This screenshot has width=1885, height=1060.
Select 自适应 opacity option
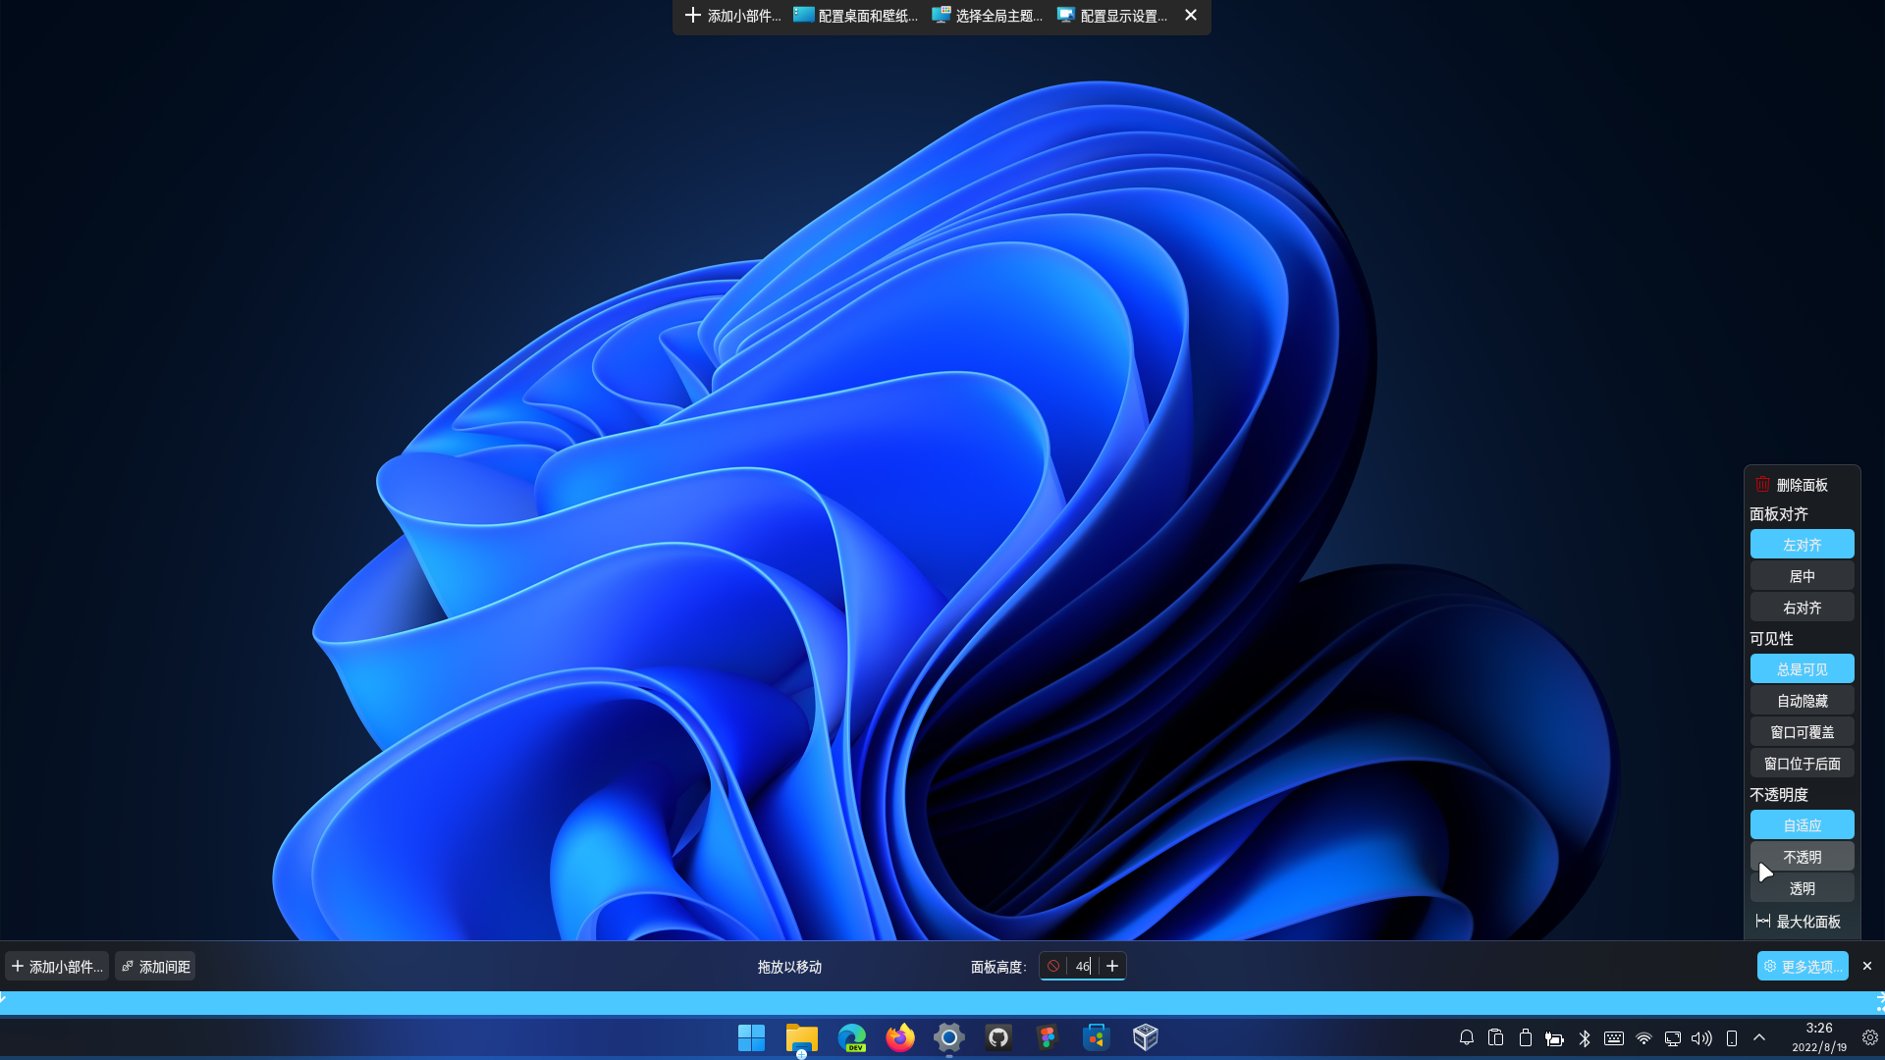pyautogui.click(x=1803, y=824)
